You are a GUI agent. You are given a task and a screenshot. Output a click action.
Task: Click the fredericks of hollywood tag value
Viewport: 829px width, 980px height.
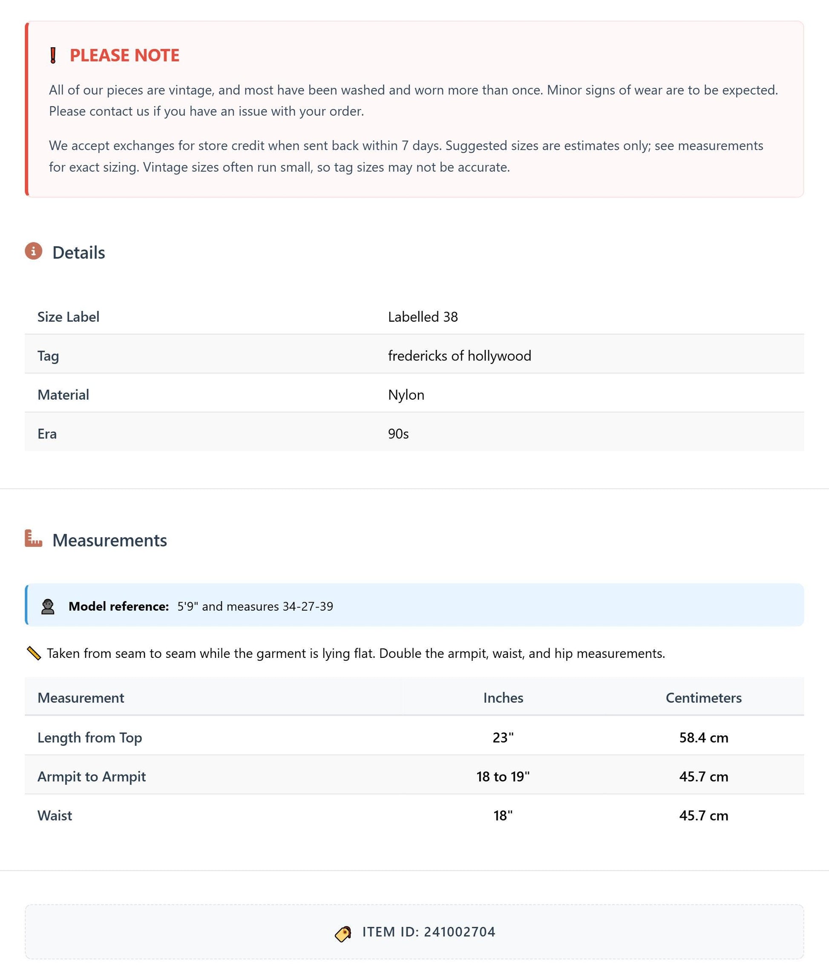click(x=459, y=356)
